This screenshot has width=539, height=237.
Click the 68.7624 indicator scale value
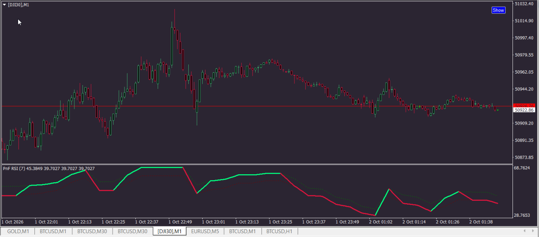click(522, 168)
